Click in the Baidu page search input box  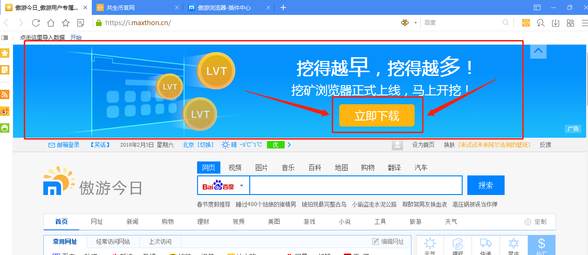tap(356, 186)
